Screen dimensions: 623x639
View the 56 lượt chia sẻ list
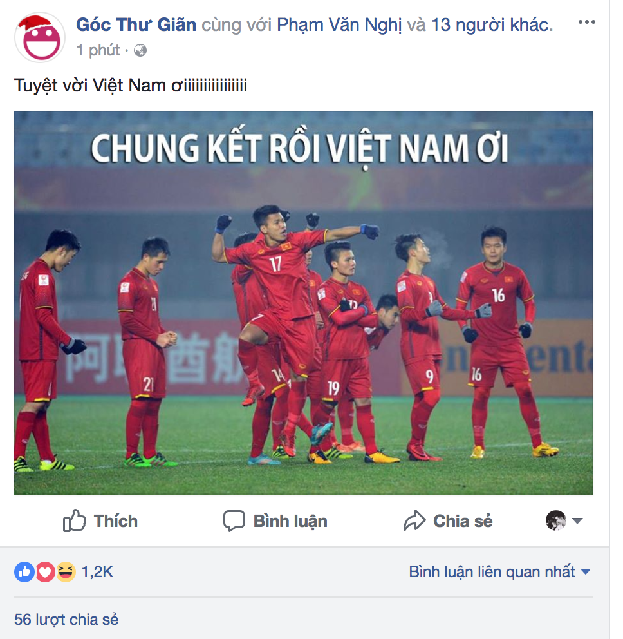pyautogui.click(x=66, y=620)
